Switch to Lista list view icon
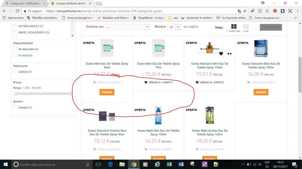Screen dimensions: 302x169 coord(246,26)
